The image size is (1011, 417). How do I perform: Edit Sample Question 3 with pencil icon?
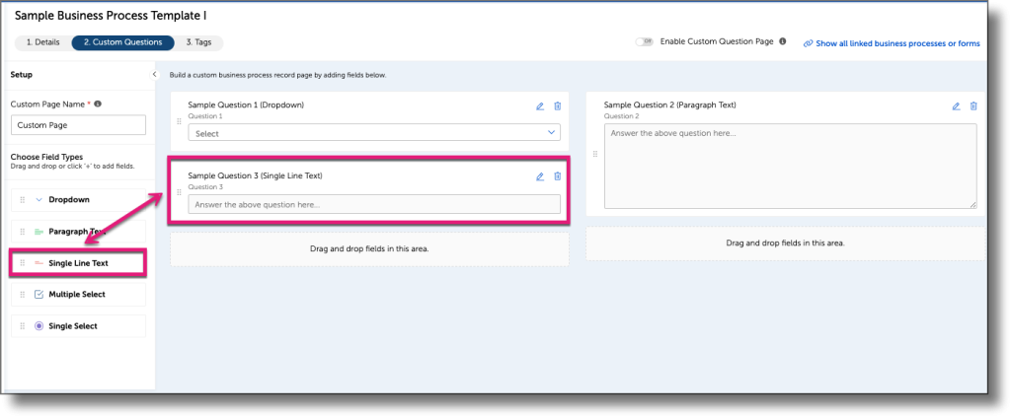[x=540, y=176]
